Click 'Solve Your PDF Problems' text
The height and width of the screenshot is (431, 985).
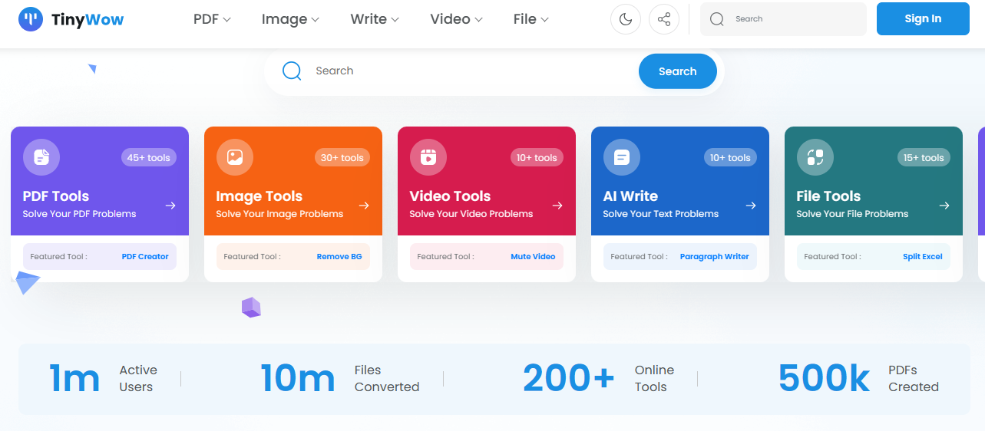80,214
